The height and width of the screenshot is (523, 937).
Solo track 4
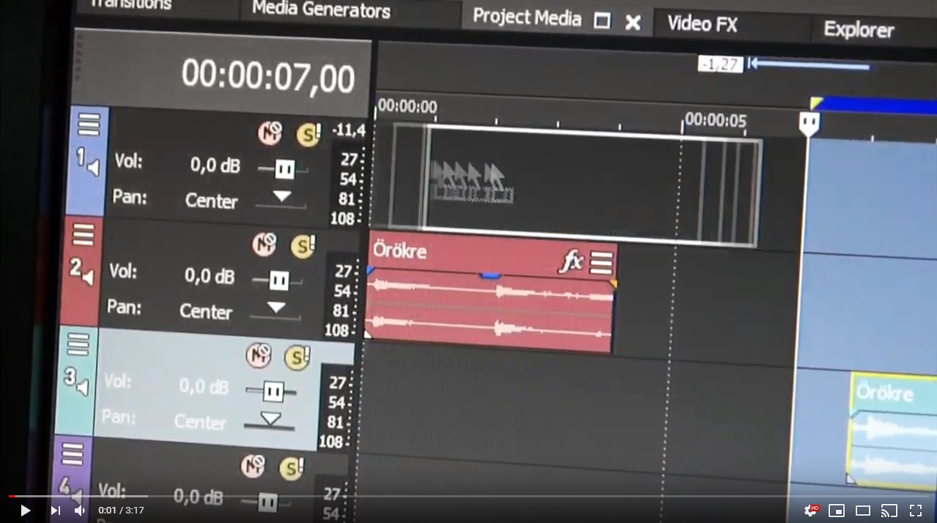tap(292, 467)
